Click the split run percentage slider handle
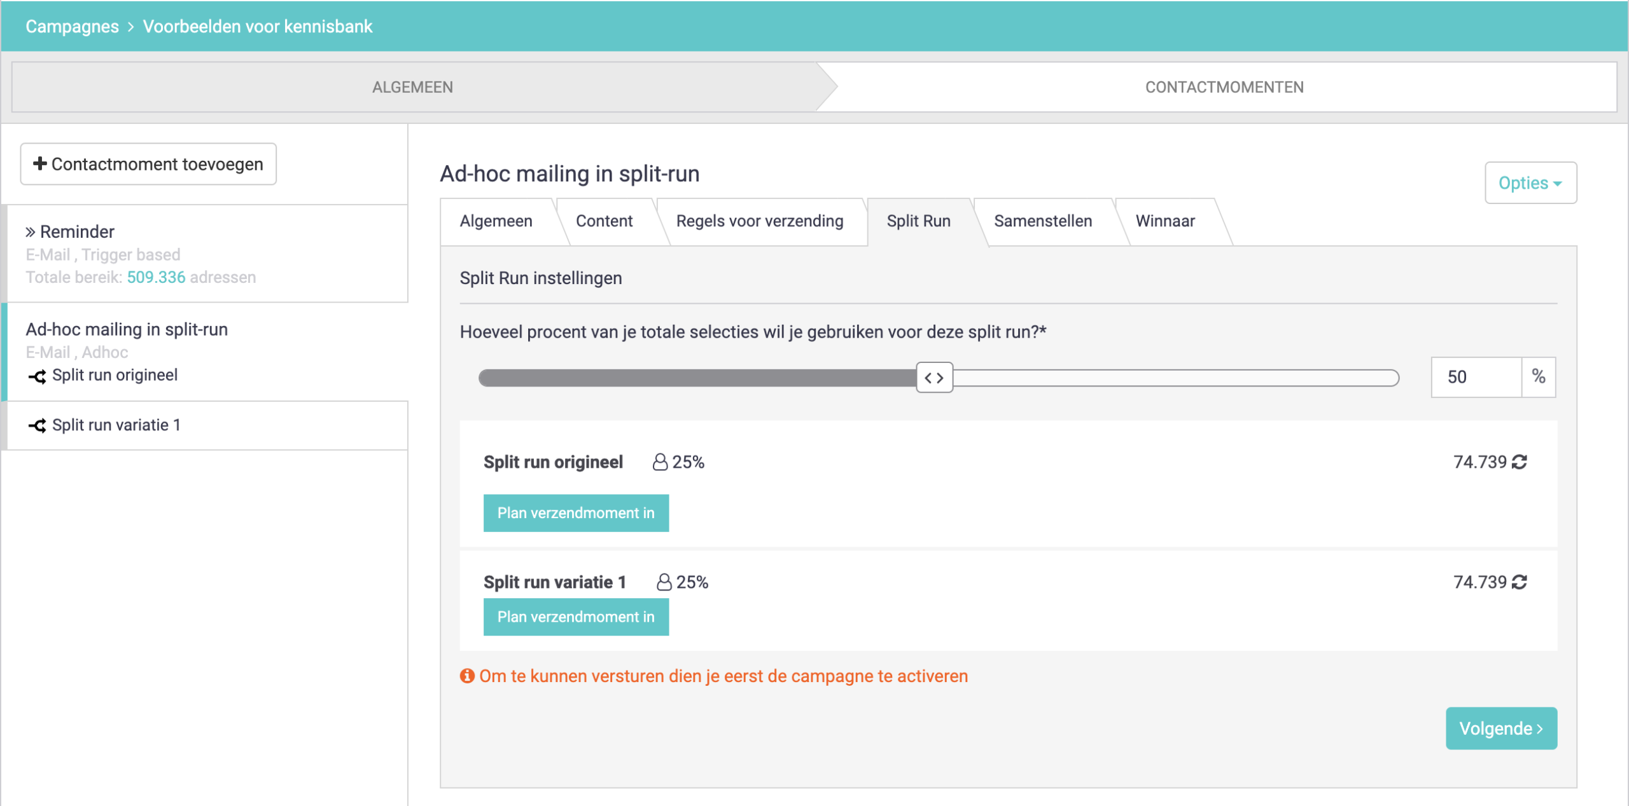Image resolution: width=1629 pixels, height=806 pixels. pyautogui.click(x=934, y=378)
